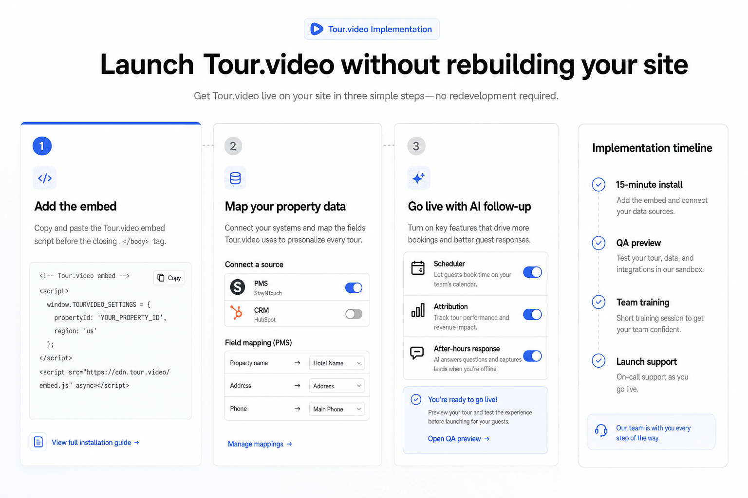Select step 3 numbered circle
The image size is (748, 498).
416,146
